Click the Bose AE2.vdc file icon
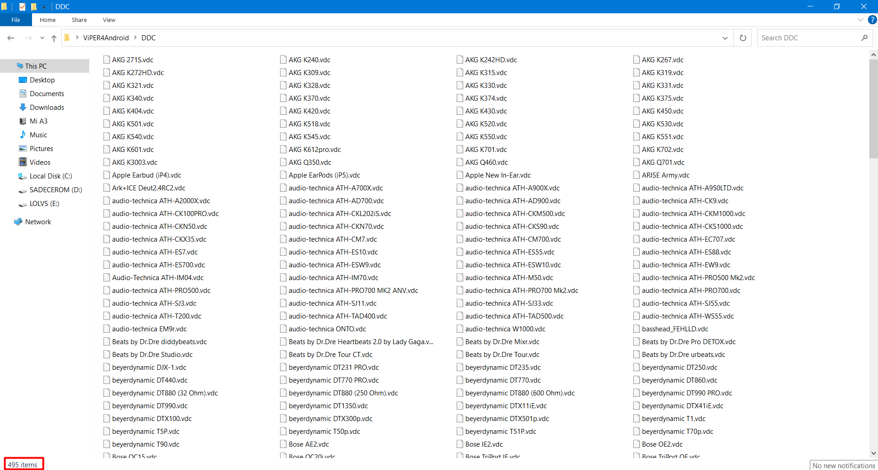 pos(283,444)
